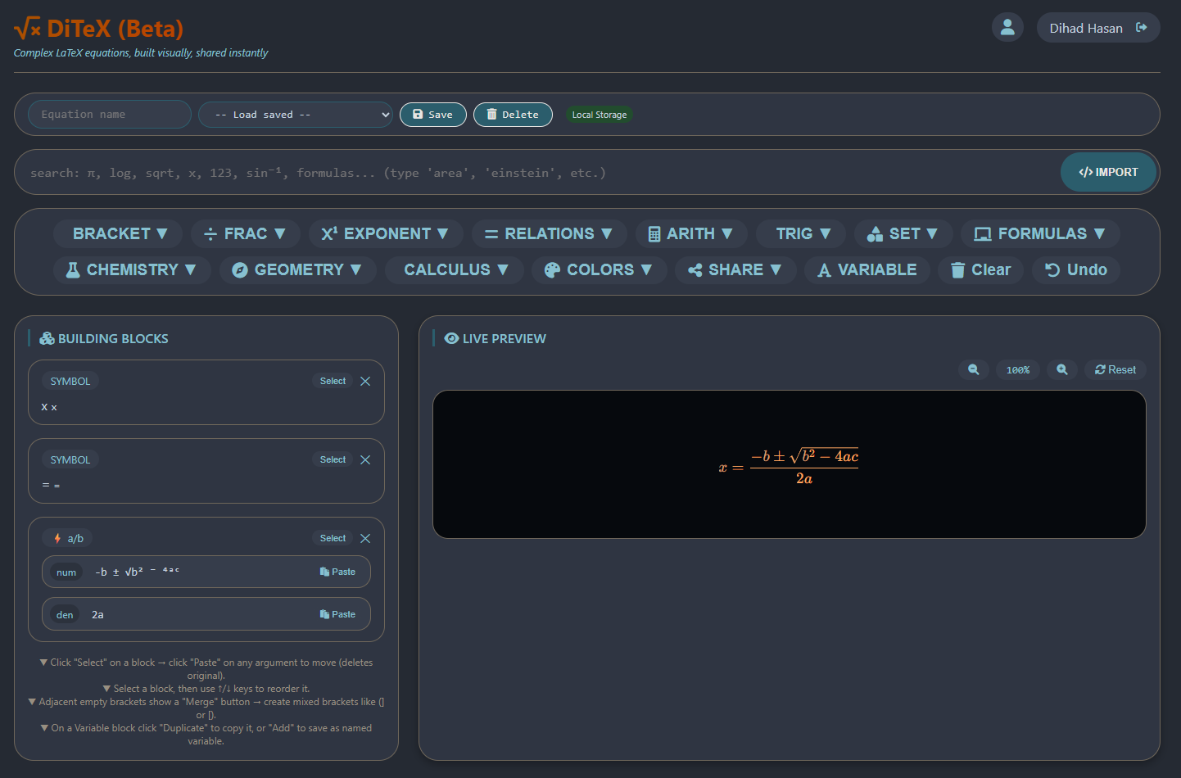Open the COLORS palette dropdown
This screenshot has width=1181, height=778.
click(599, 269)
